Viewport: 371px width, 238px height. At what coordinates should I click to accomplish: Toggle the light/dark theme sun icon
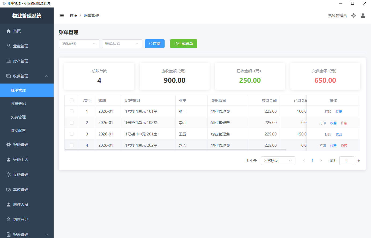pyautogui.click(x=354, y=16)
